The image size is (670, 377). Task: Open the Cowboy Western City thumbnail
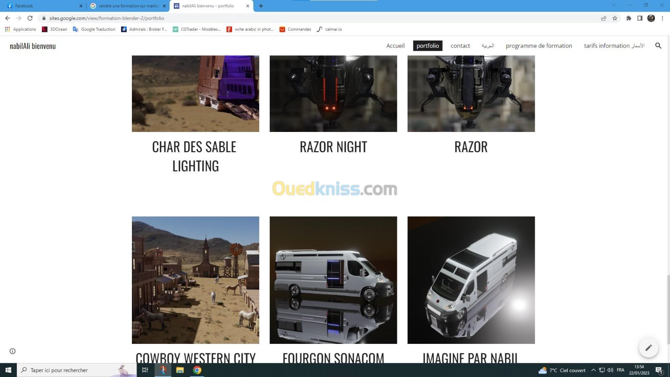tap(196, 280)
